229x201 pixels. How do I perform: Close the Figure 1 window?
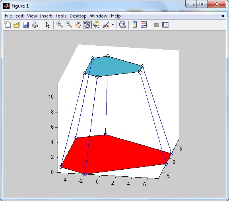[217, 4]
